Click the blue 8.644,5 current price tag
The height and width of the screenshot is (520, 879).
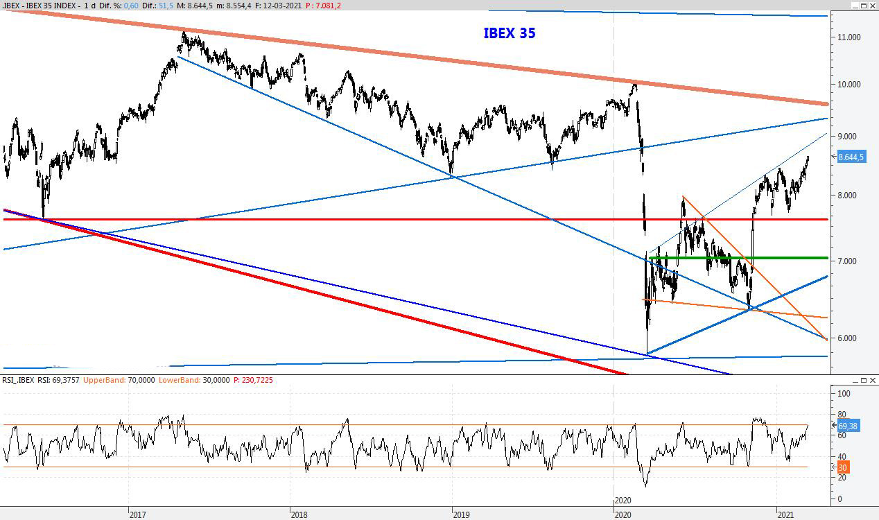pyautogui.click(x=851, y=157)
